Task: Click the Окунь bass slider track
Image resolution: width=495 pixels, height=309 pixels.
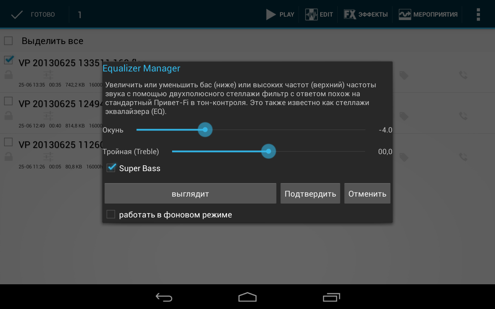Action: 251,130
